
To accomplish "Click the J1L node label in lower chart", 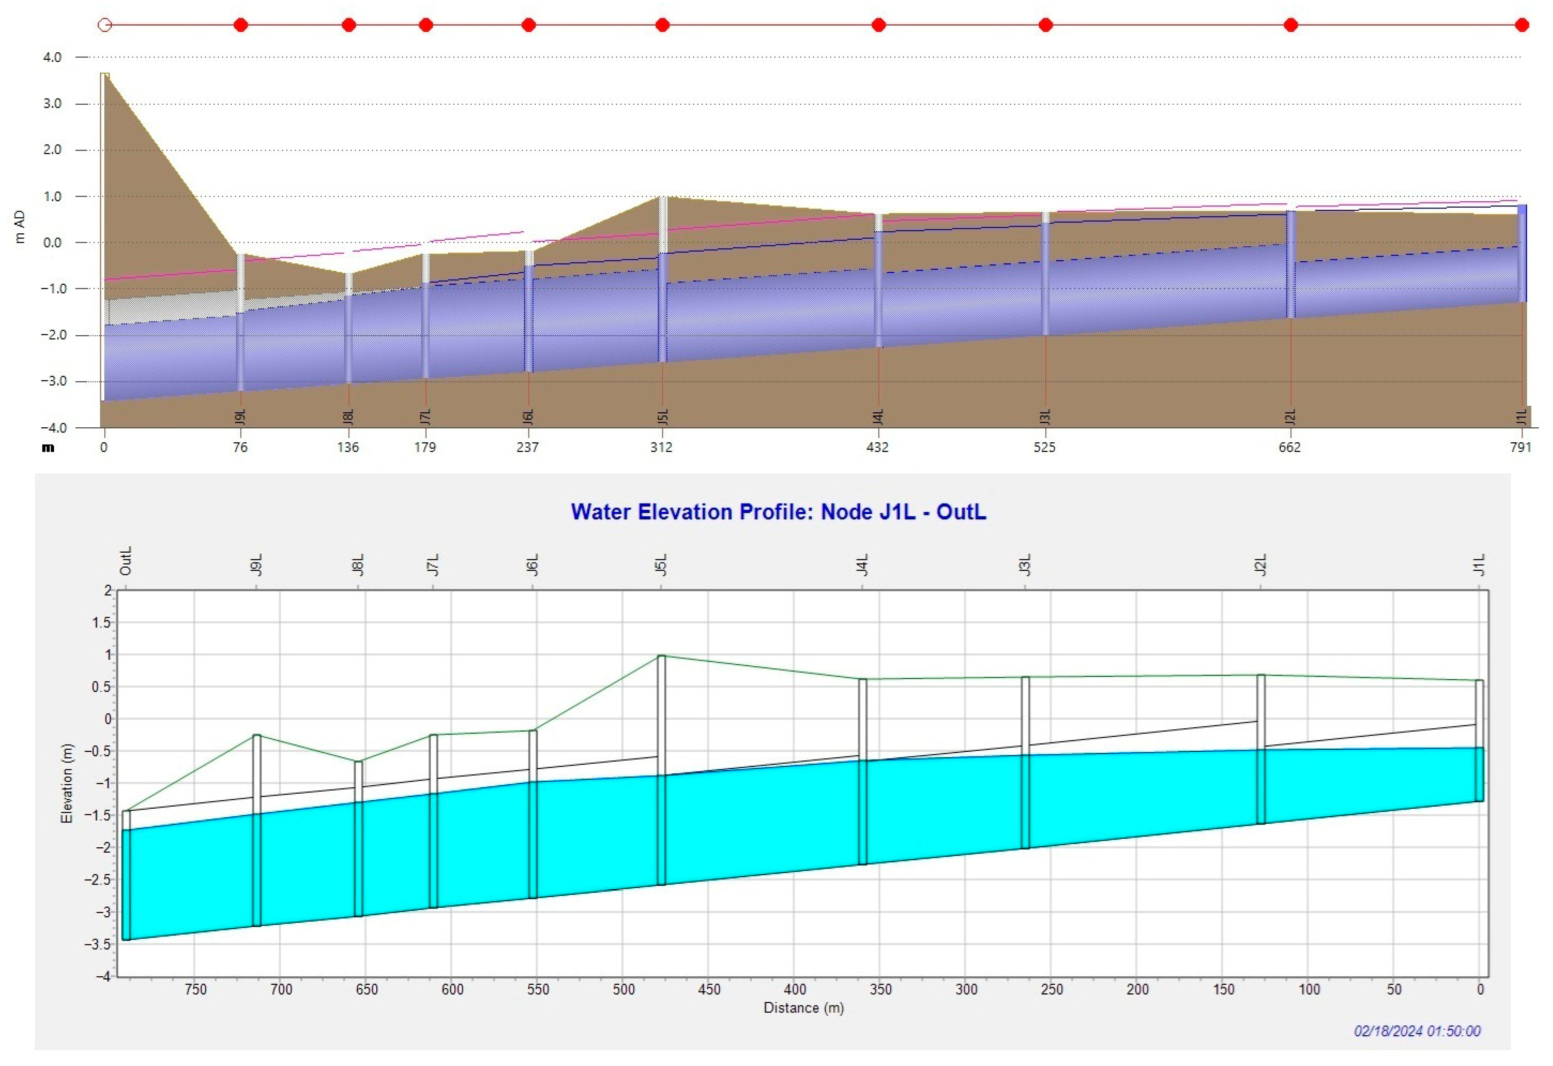I will click(x=1480, y=565).
